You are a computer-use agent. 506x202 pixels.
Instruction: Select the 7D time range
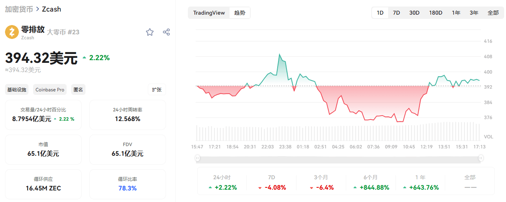coord(396,13)
